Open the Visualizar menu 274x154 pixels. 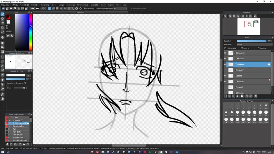tap(70, 5)
